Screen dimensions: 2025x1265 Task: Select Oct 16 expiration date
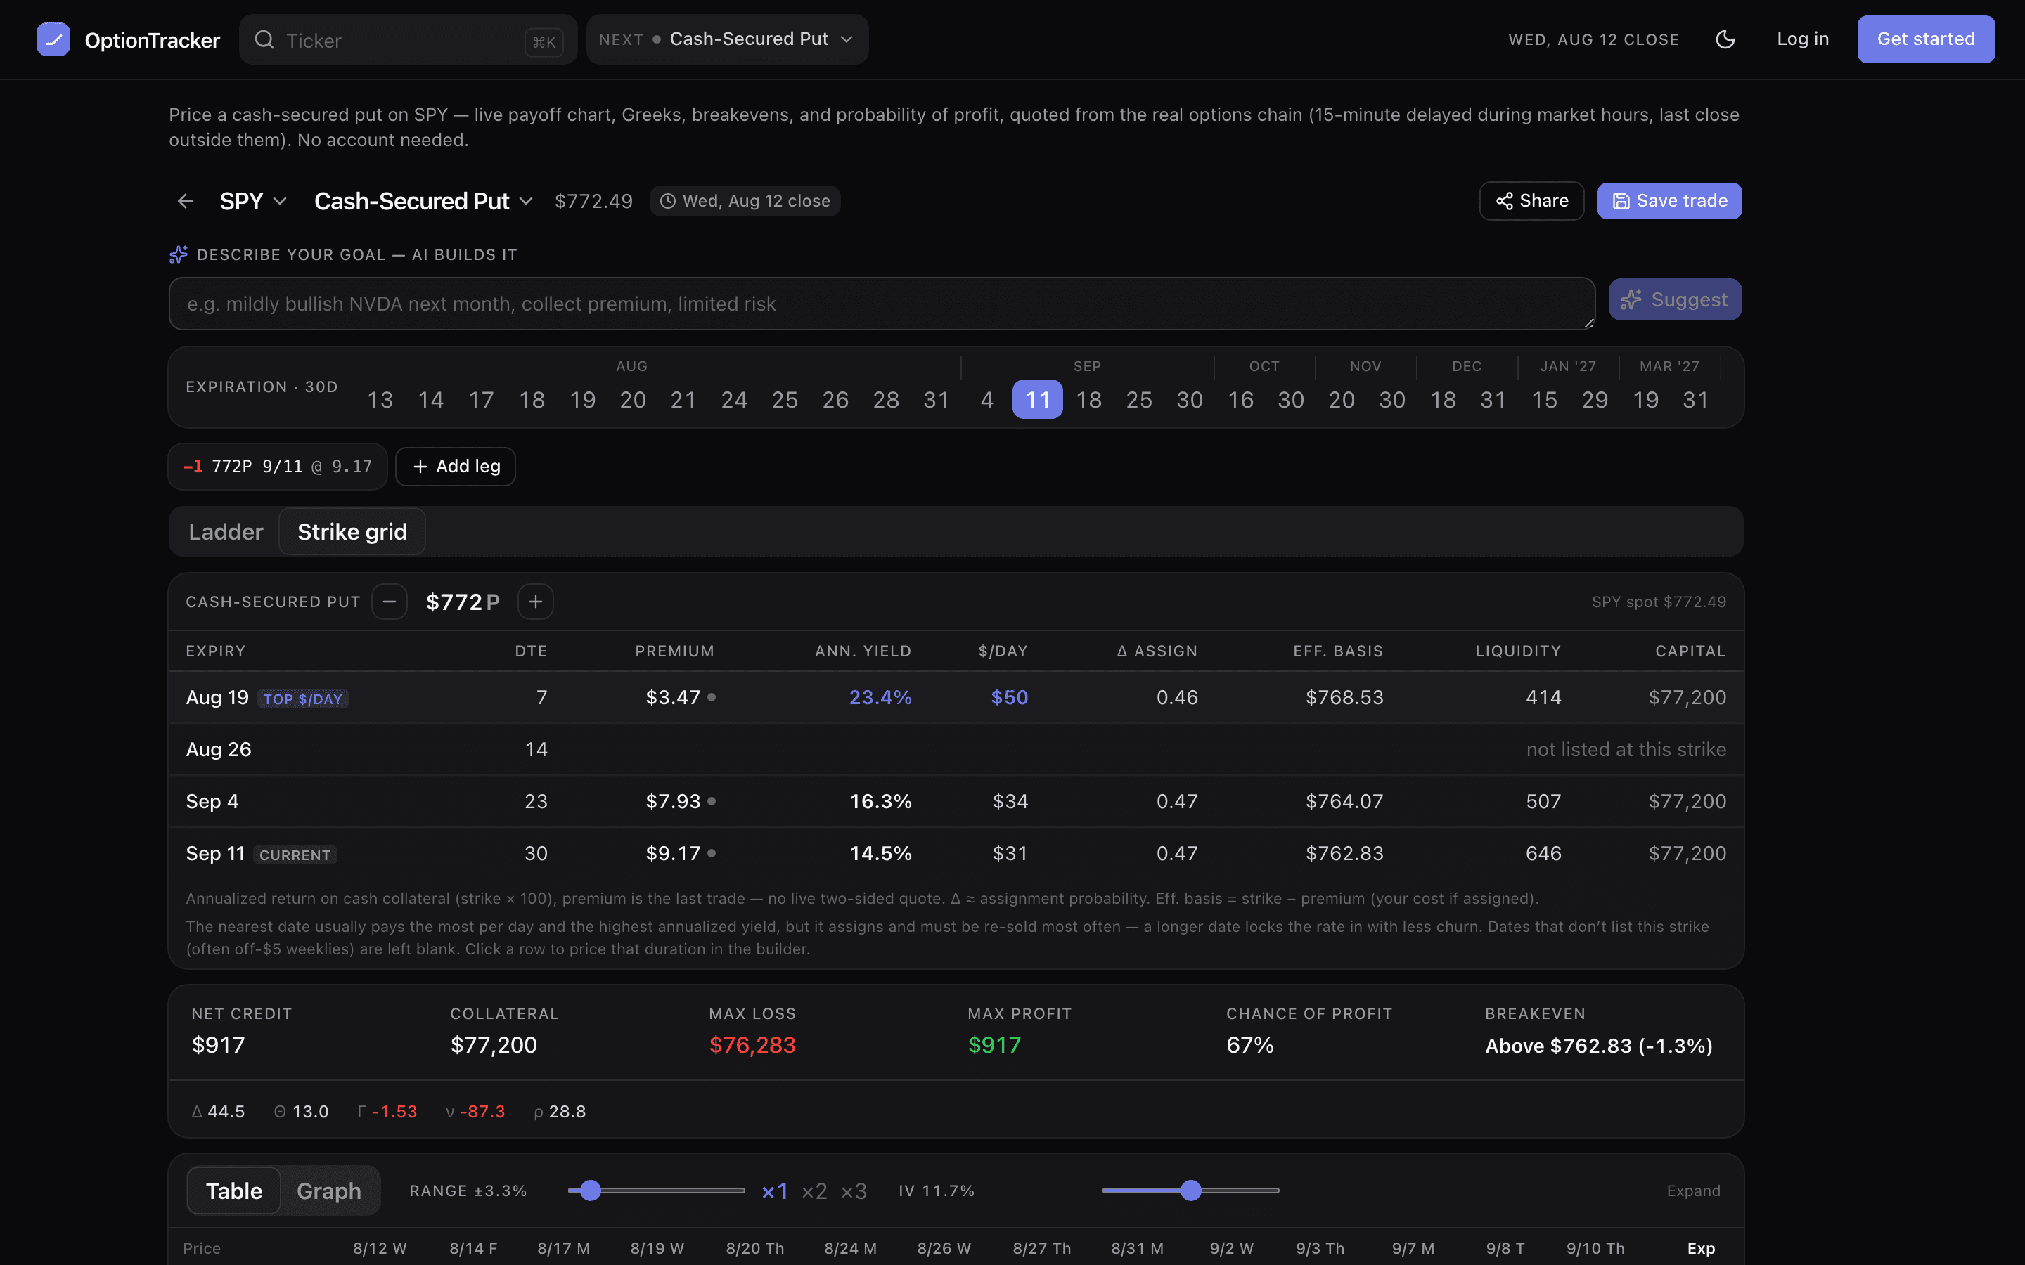[1240, 400]
